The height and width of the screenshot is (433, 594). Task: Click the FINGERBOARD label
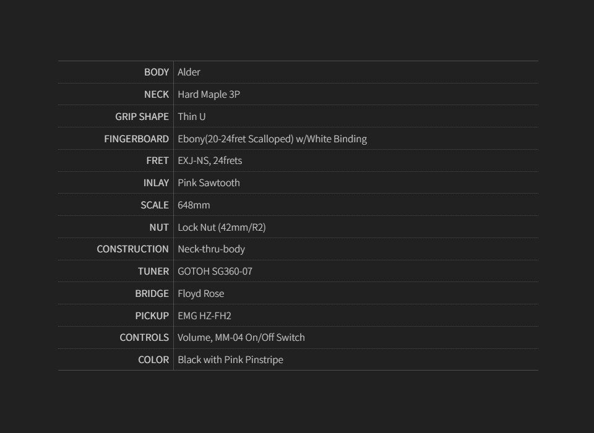(136, 139)
